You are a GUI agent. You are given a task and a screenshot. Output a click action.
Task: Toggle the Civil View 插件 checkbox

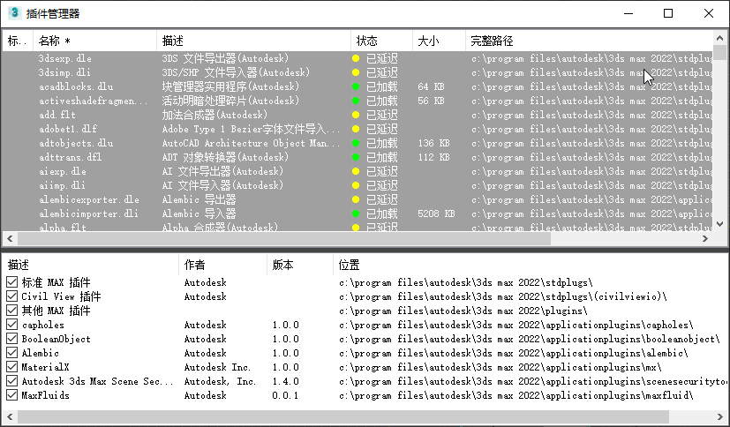pos(12,296)
